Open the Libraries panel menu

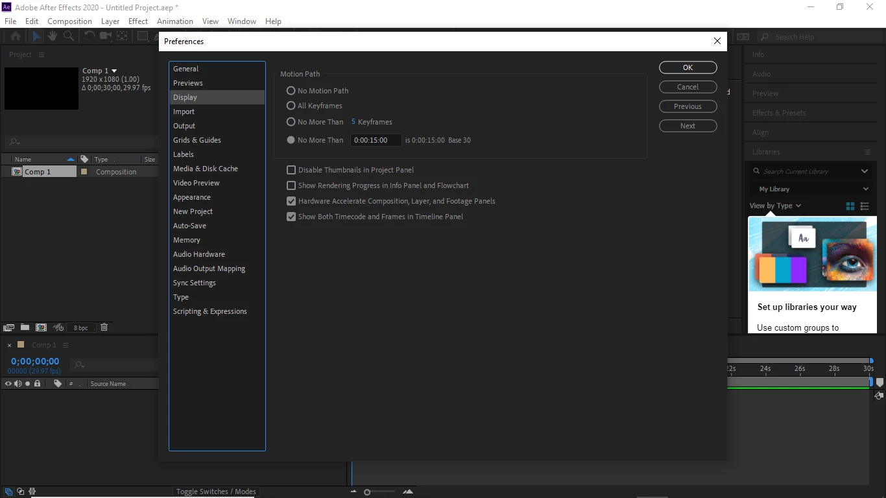(x=868, y=152)
